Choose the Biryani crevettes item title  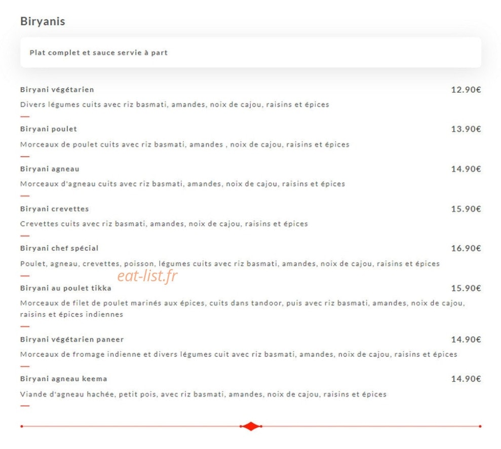point(54,209)
